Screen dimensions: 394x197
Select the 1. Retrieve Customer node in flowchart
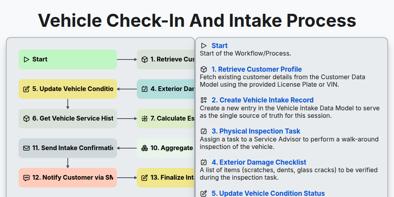pyautogui.click(x=166, y=59)
